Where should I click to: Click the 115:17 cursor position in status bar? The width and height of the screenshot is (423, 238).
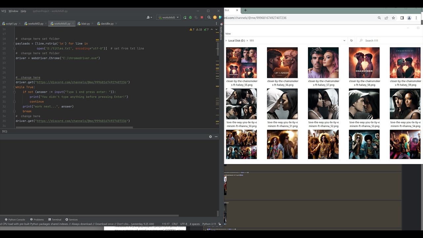166,224
